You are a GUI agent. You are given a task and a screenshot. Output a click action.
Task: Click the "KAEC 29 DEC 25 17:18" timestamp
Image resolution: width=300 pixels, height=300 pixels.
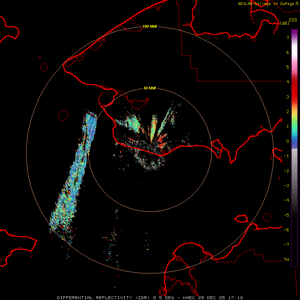pyautogui.click(x=213, y=298)
